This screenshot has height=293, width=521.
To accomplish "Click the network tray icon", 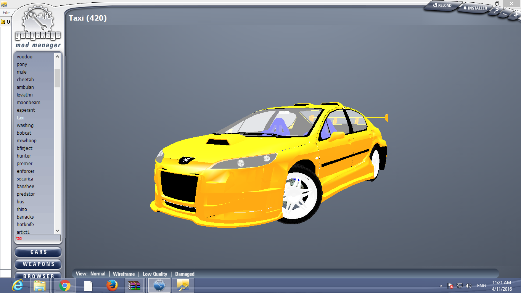I will 460,286.
